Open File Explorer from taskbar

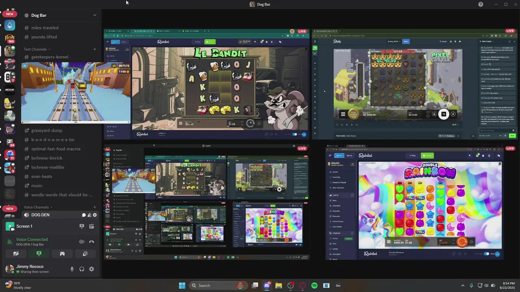click(279, 286)
